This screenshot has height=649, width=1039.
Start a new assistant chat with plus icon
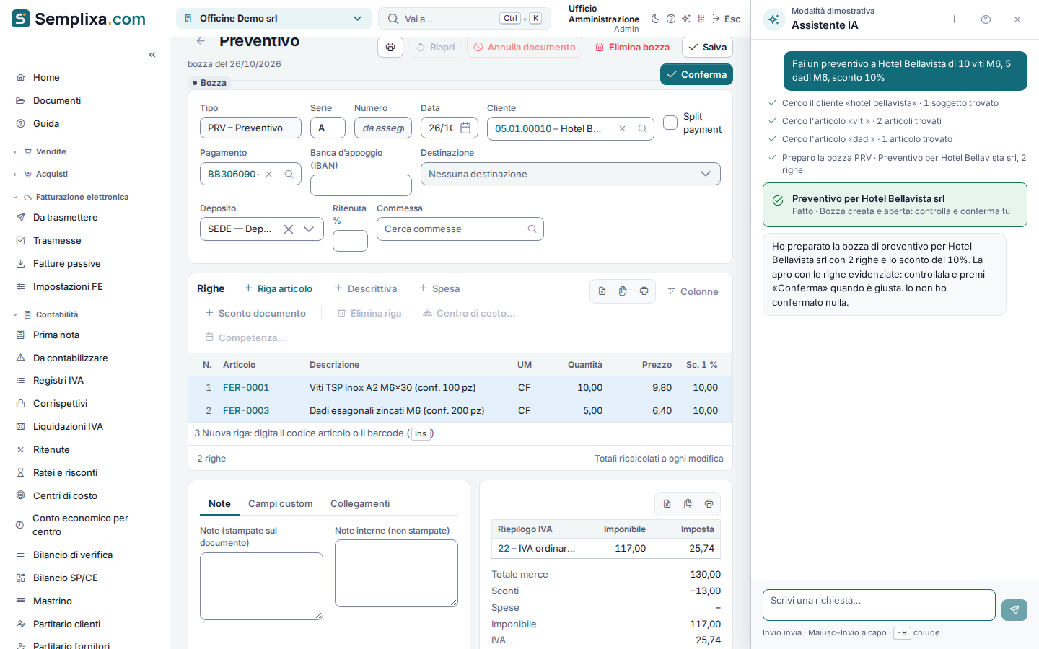[x=954, y=19]
